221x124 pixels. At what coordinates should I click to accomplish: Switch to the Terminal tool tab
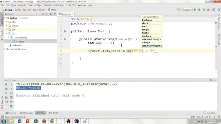coord(11,113)
